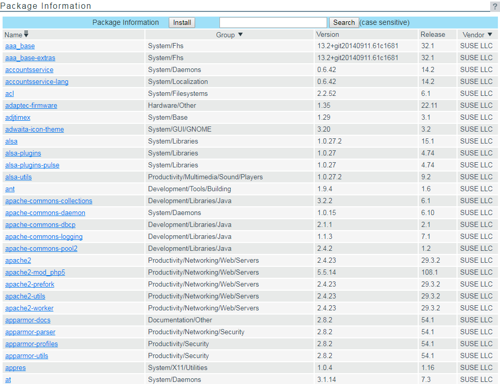Open the aaa_base package link
The image size is (500, 384).
coord(20,46)
